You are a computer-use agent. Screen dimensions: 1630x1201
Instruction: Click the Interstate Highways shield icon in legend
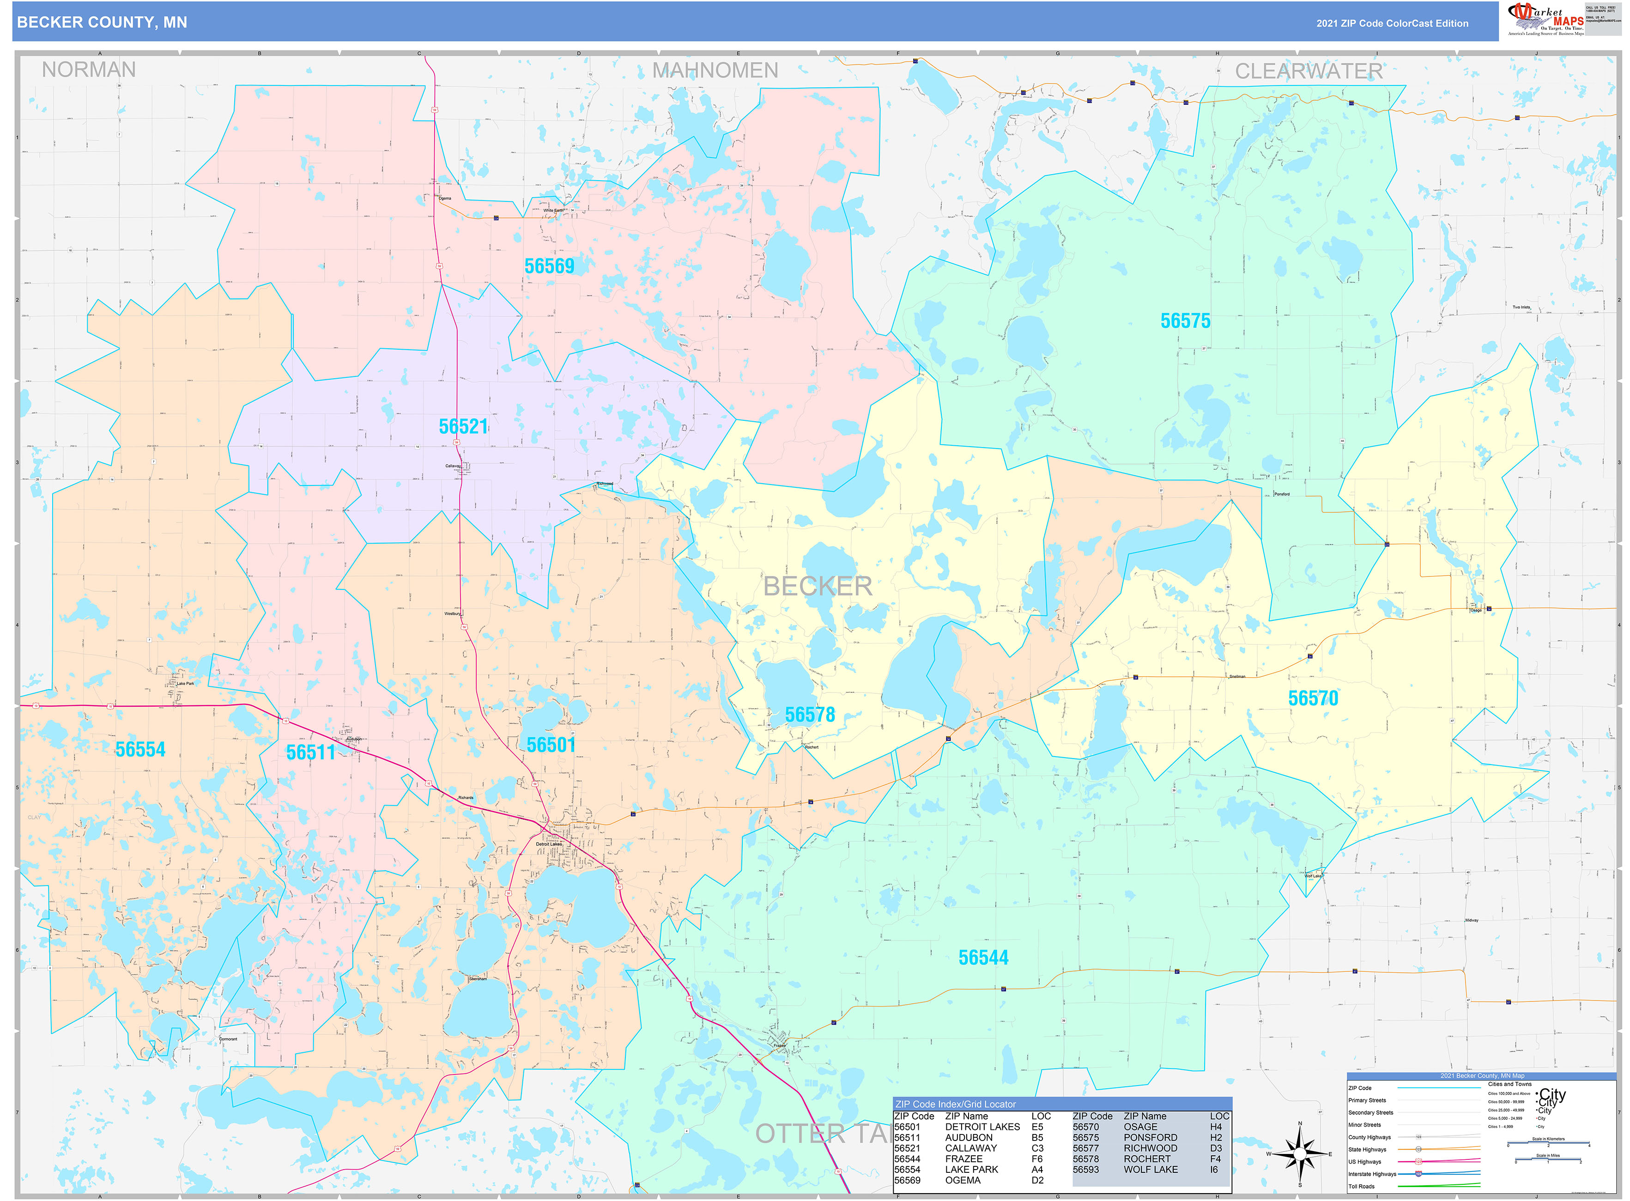tap(1419, 1173)
